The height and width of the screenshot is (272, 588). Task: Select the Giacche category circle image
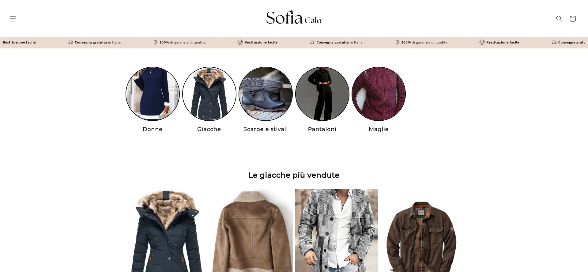(x=209, y=94)
